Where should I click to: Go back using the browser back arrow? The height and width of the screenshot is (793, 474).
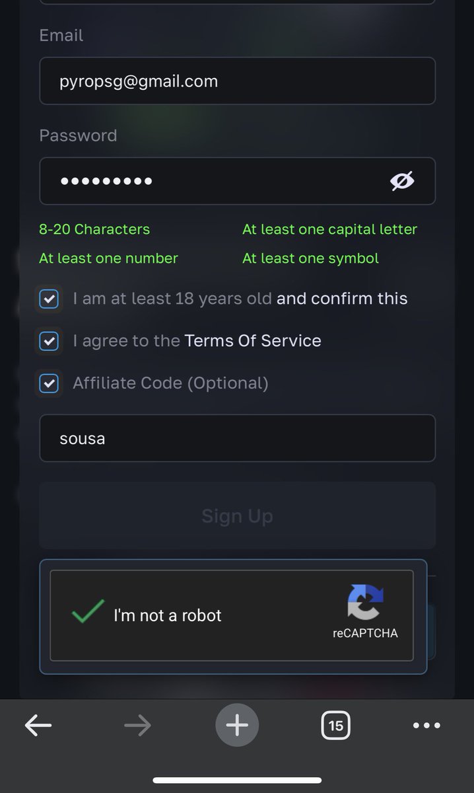38,726
